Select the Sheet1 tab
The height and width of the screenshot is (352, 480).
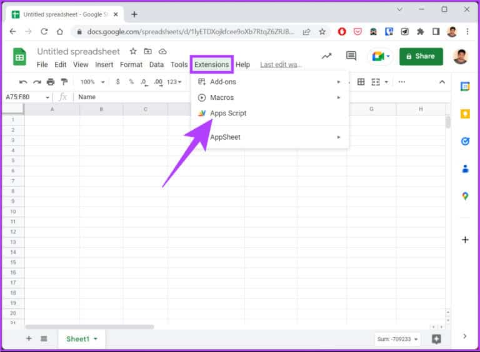tap(78, 339)
